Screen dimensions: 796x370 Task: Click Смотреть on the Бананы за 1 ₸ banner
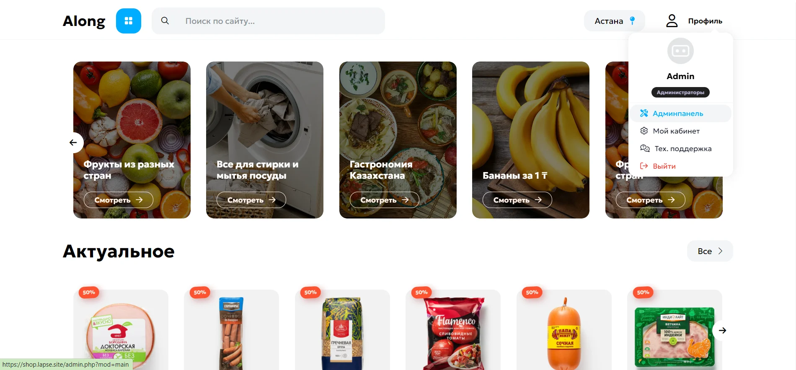point(517,200)
